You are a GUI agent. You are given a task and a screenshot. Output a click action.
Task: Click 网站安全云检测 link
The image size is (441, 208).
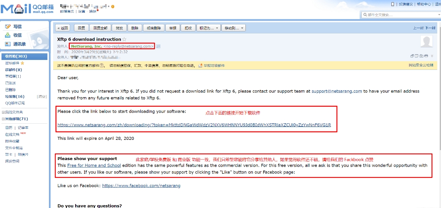click(421, 65)
